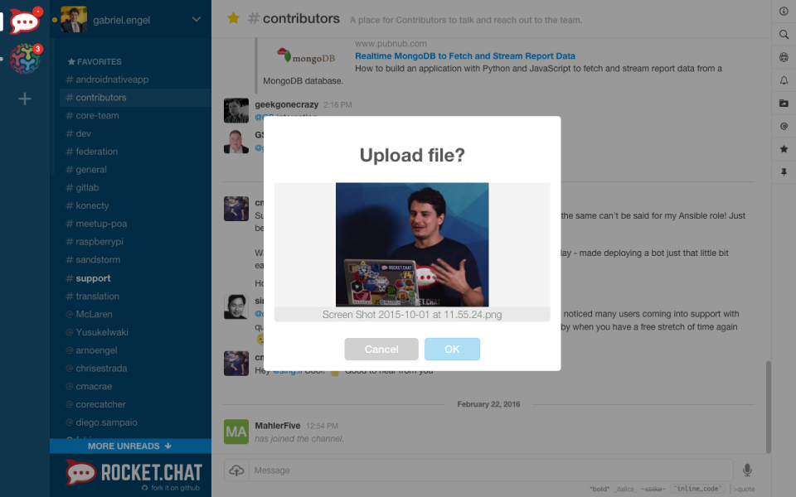Click the file upload cloud icon

(236, 470)
